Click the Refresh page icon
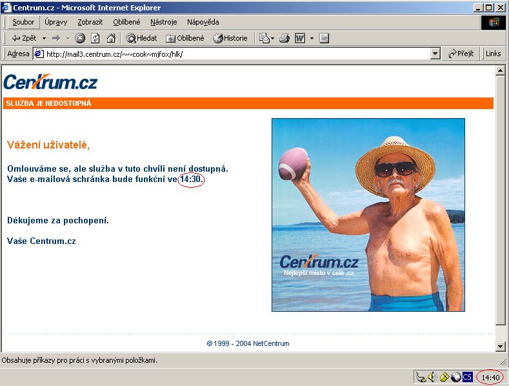Viewport: 509px width, 386px height. click(x=95, y=38)
